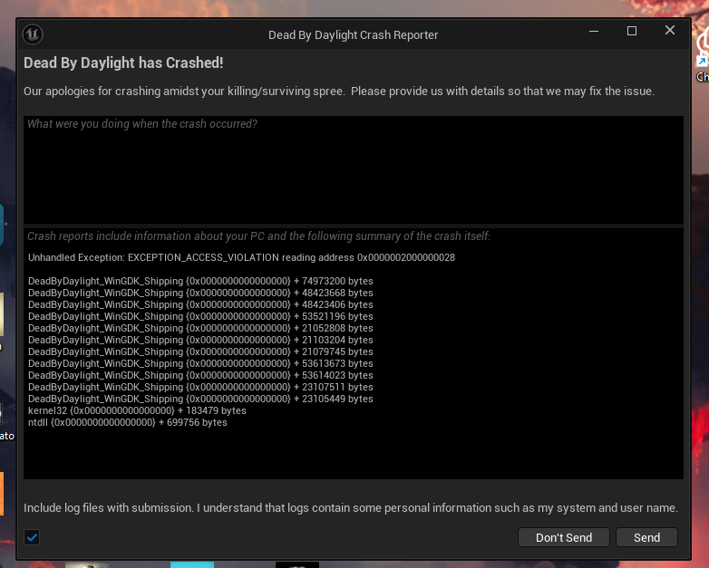Click the Unhandled Exception line in summary
This screenshot has height=568, width=709.
241,257
